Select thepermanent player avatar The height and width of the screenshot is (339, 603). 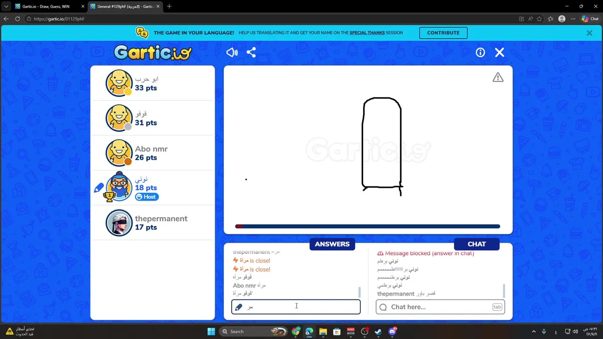(x=119, y=222)
